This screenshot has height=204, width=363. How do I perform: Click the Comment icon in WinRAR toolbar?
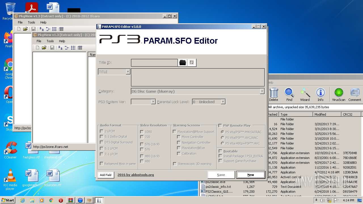point(355,94)
